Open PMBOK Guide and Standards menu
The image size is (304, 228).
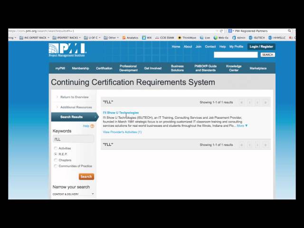tap(206, 68)
